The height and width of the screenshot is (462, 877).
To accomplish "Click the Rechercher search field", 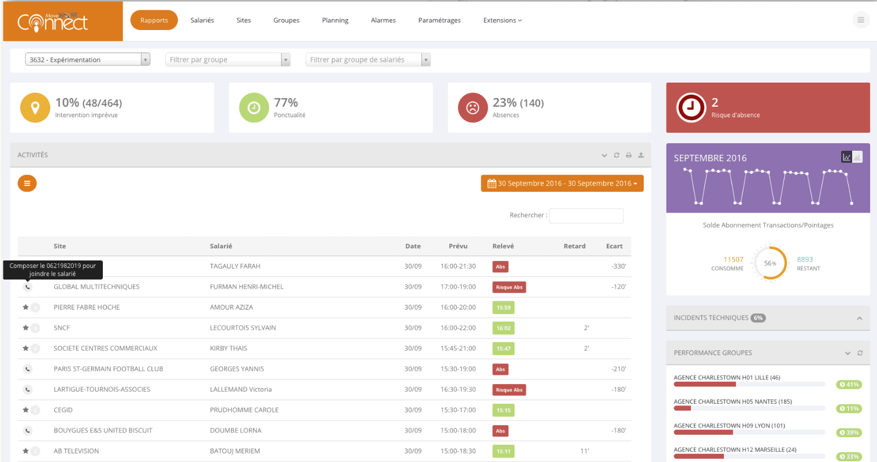I will tap(586, 215).
